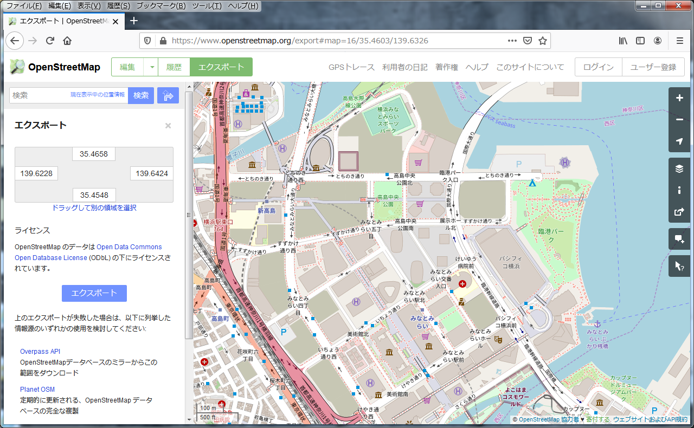Screen dimensions: 694x428
Task: Open directions route finder
Action: [168, 95]
